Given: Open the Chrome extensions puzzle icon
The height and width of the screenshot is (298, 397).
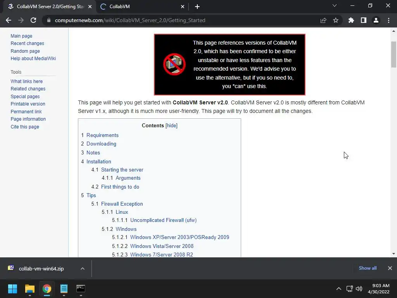Looking at the screenshot, I should pyautogui.click(x=351, y=20).
